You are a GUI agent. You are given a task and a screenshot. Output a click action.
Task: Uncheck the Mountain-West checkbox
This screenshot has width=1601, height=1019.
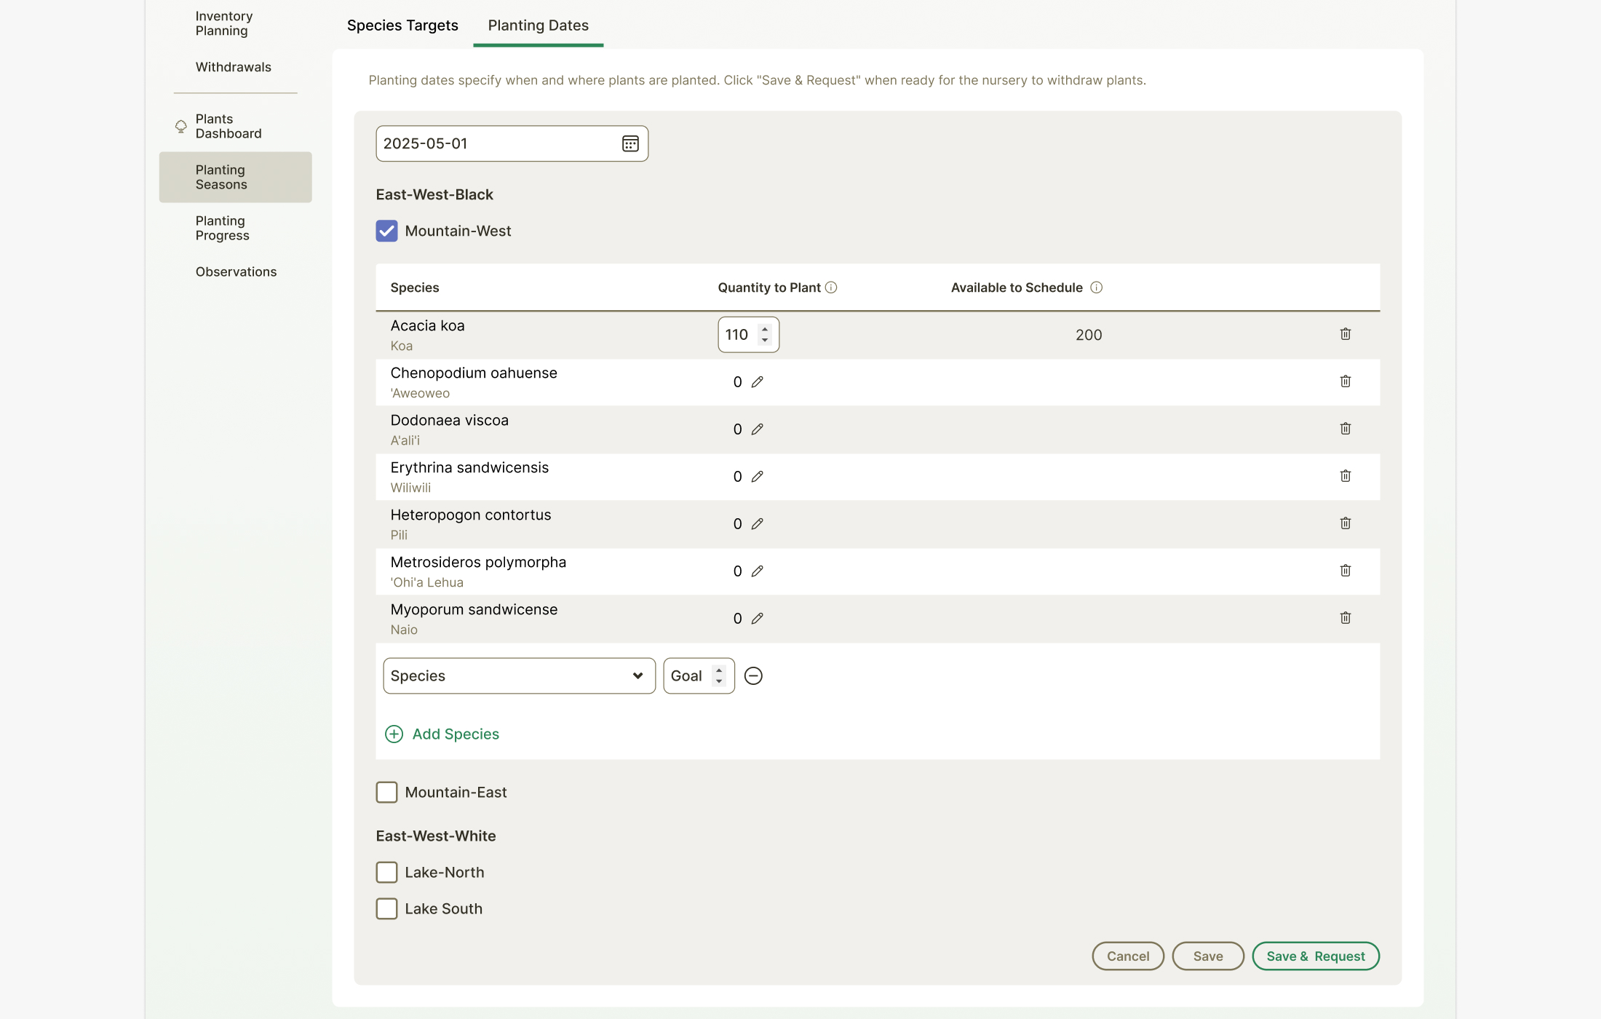(x=386, y=231)
